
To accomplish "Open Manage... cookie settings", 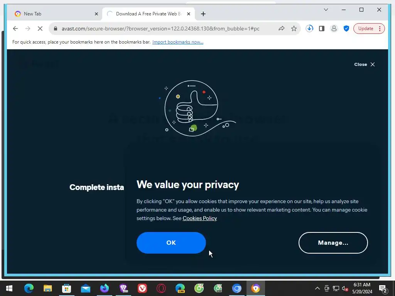I will click(333, 243).
